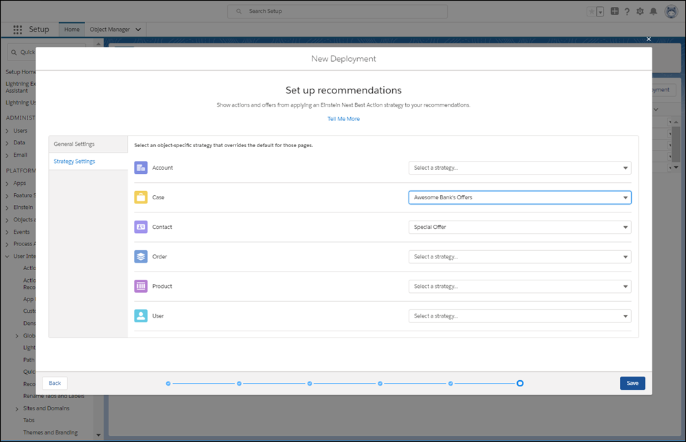Open the Order strategy dropdown
This screenshot has width=686, height=442.
pyautogui.click(x=520, y=256)
